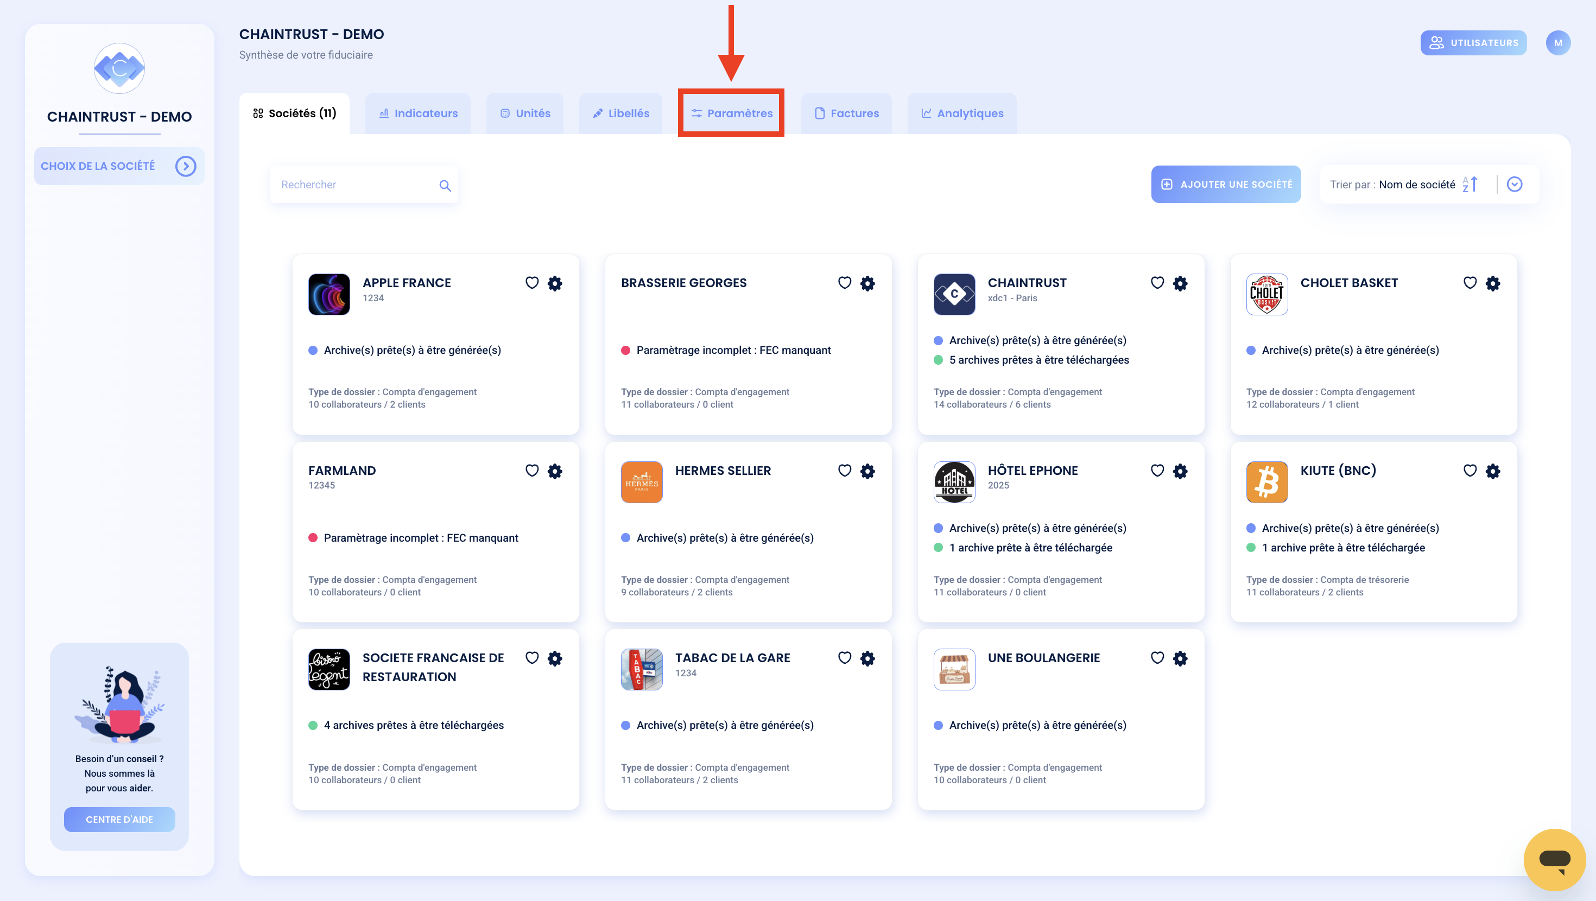
Task: Open the UNE BOULANGERIE company name
Action: 1043,657
